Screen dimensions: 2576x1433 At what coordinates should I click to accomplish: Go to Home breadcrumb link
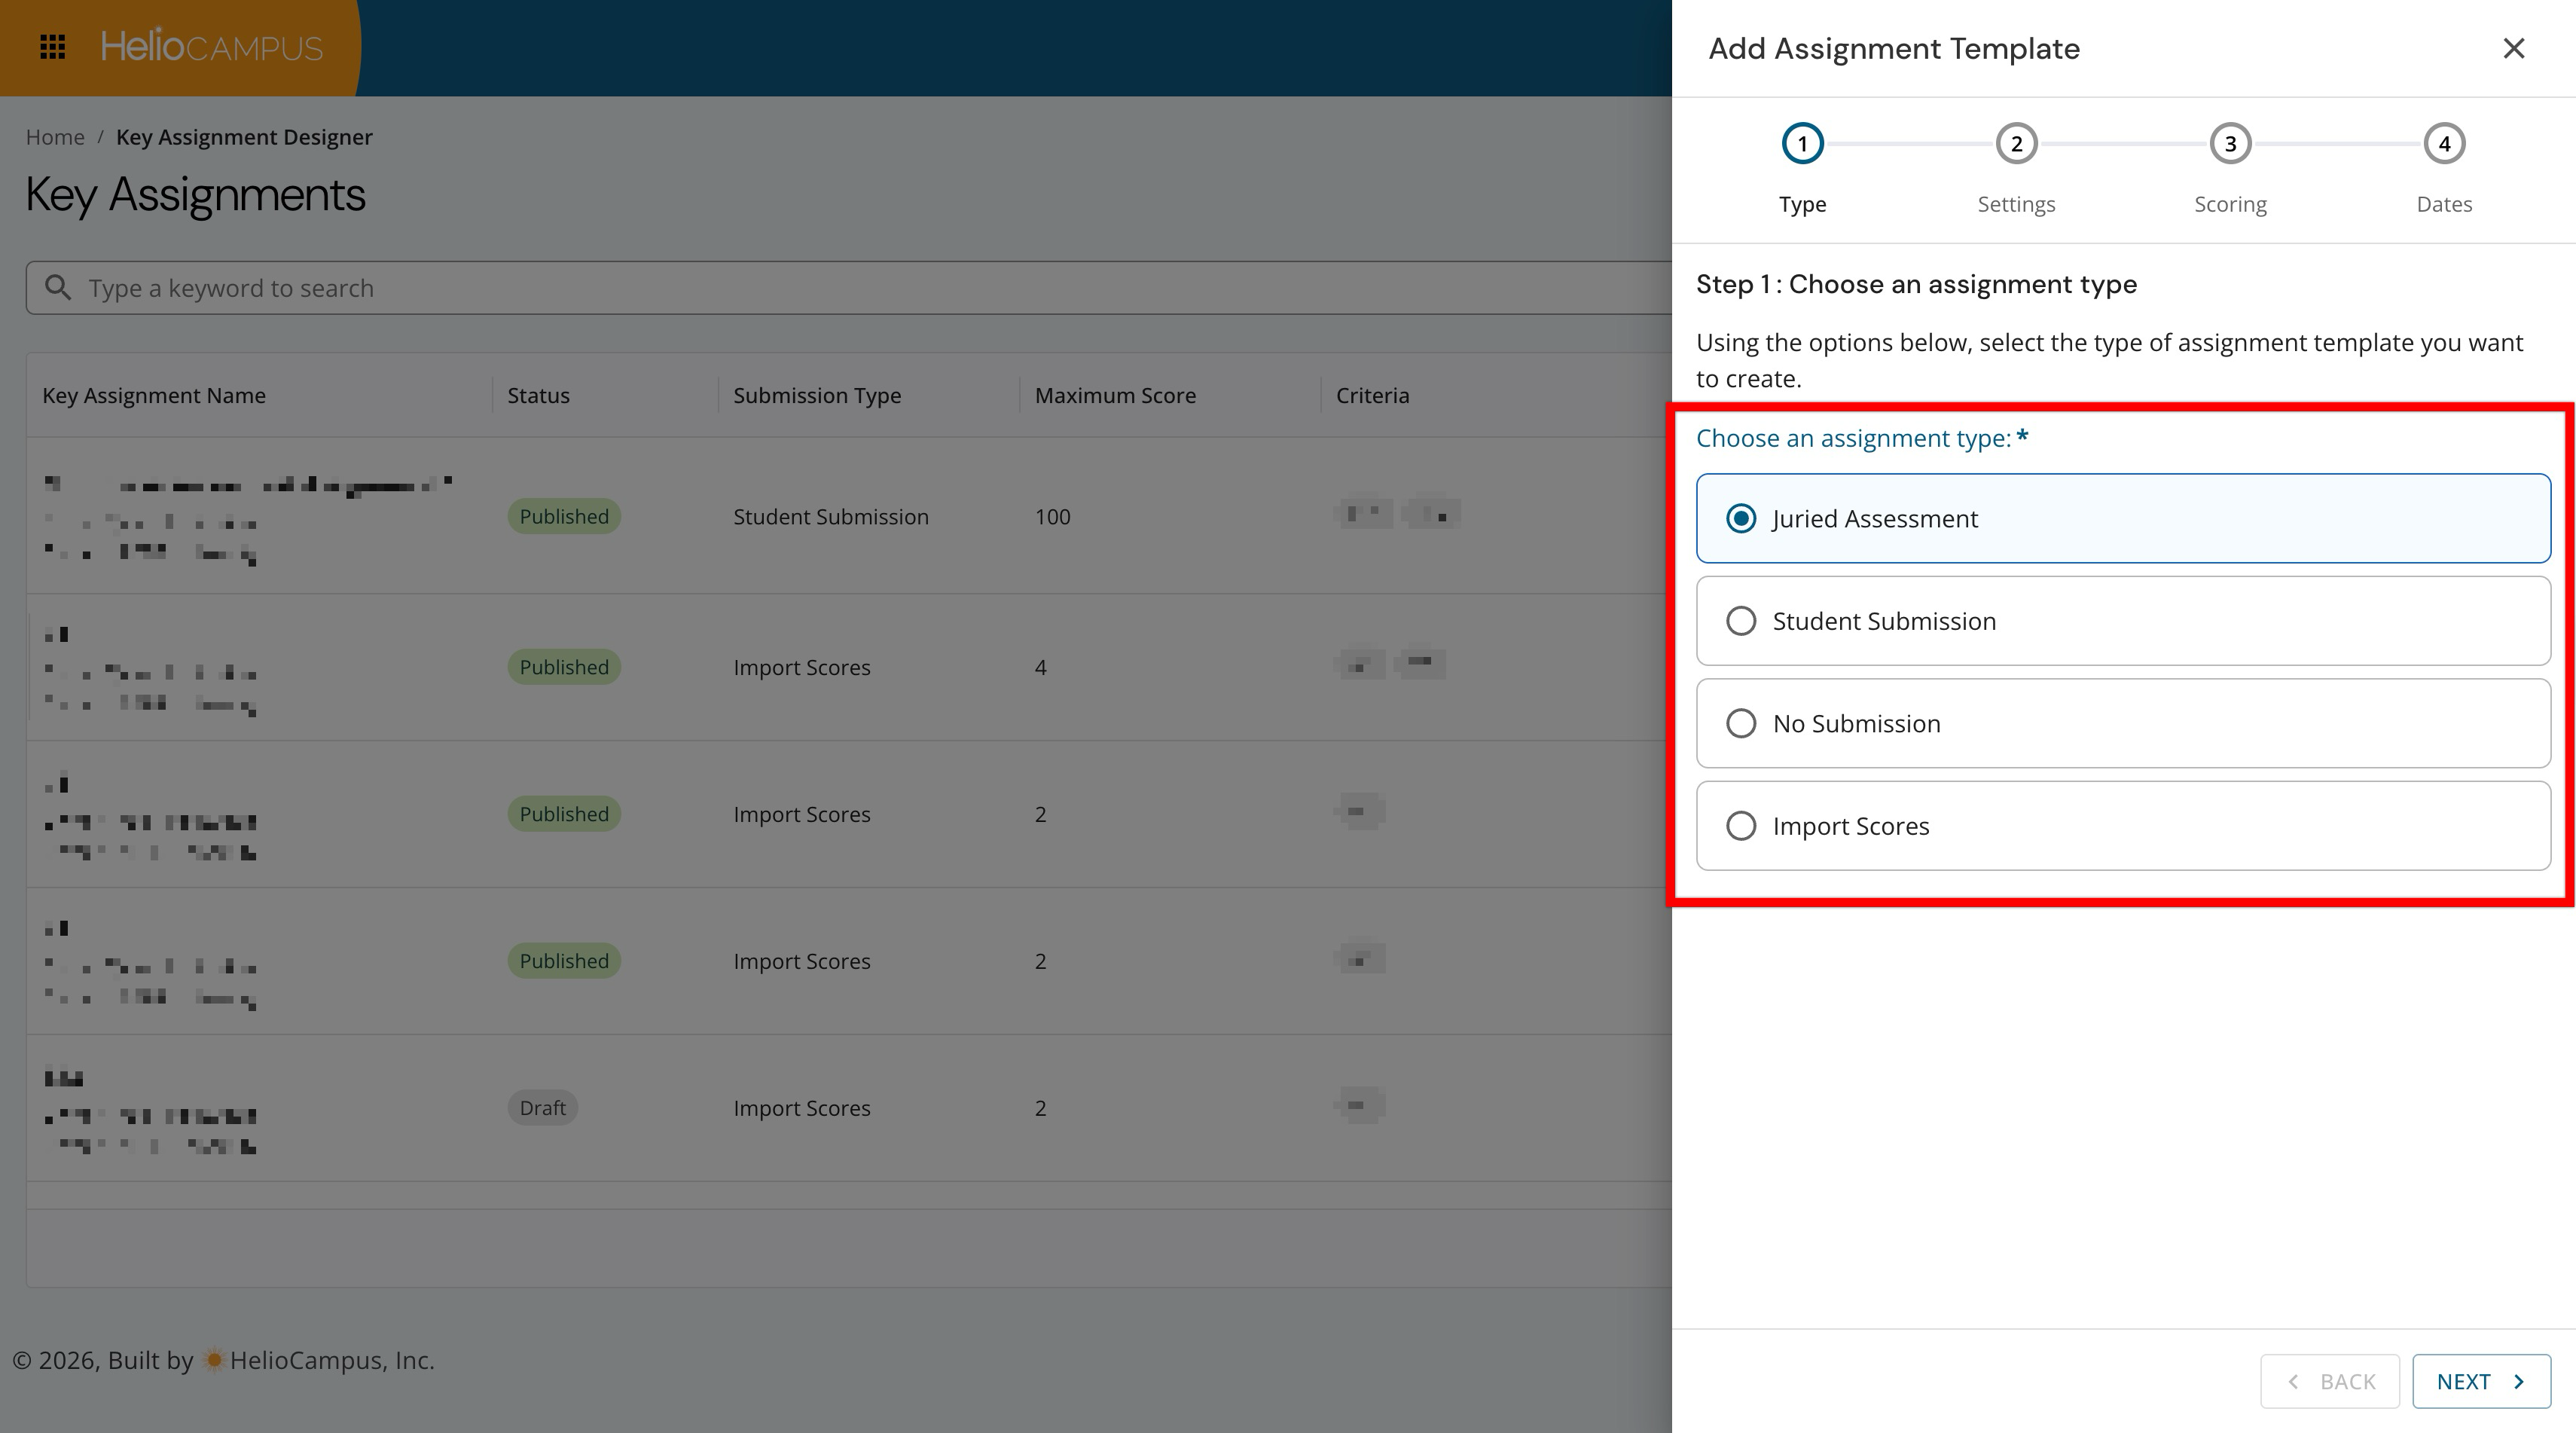55,137
